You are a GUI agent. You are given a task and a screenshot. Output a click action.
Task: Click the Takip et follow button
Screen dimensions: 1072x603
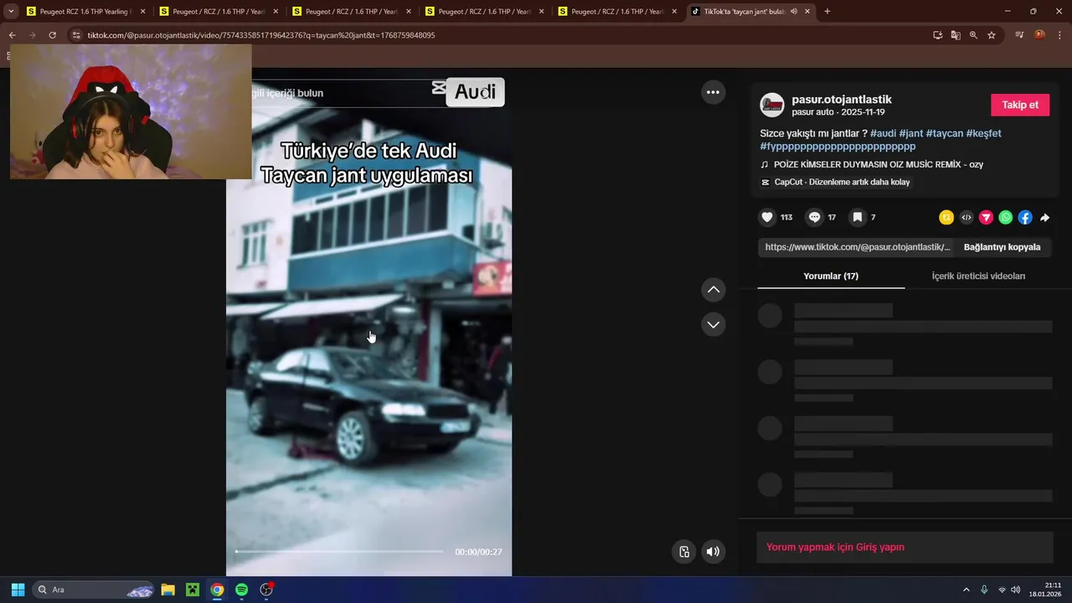pyautogui.click(x=1020, y=105)
